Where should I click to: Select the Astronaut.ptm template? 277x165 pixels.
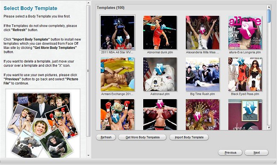click(160, 74)
